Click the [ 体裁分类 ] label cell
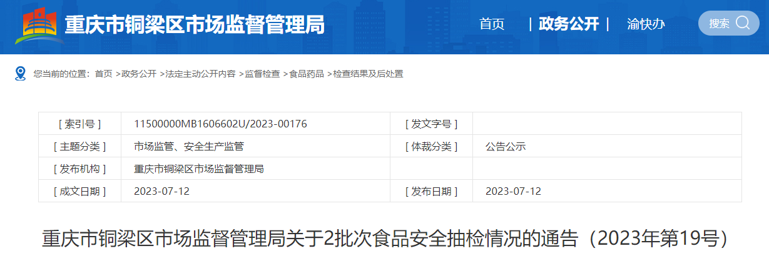Viewport: 769px width, 256px height. [431, 146]
